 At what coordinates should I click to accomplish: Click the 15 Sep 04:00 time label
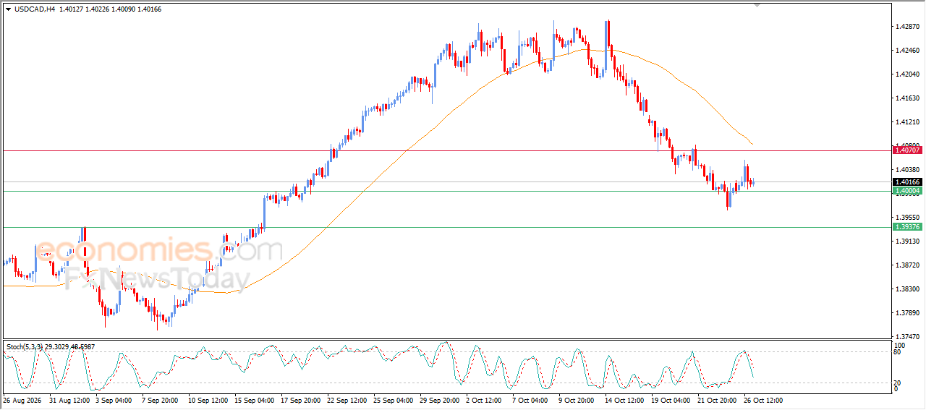[x=255, y=400]
